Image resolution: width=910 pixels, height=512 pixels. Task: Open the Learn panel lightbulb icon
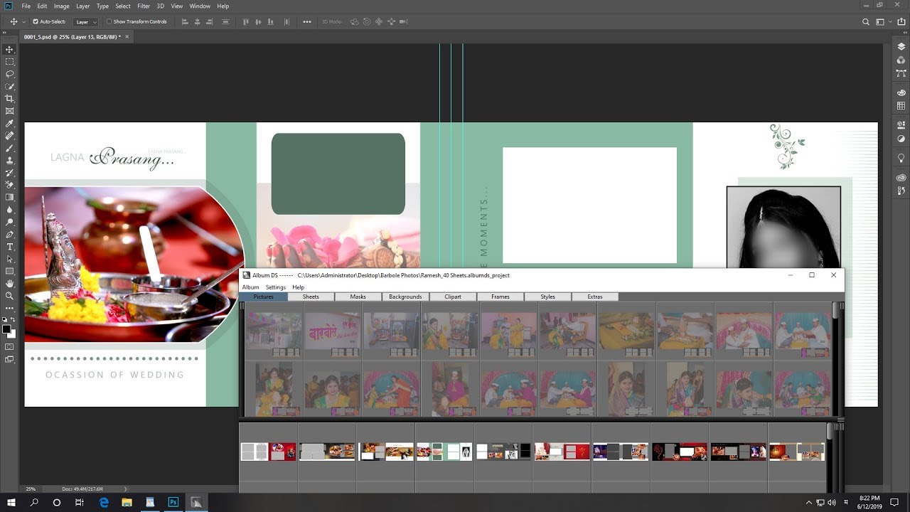[x=901, y=158]
